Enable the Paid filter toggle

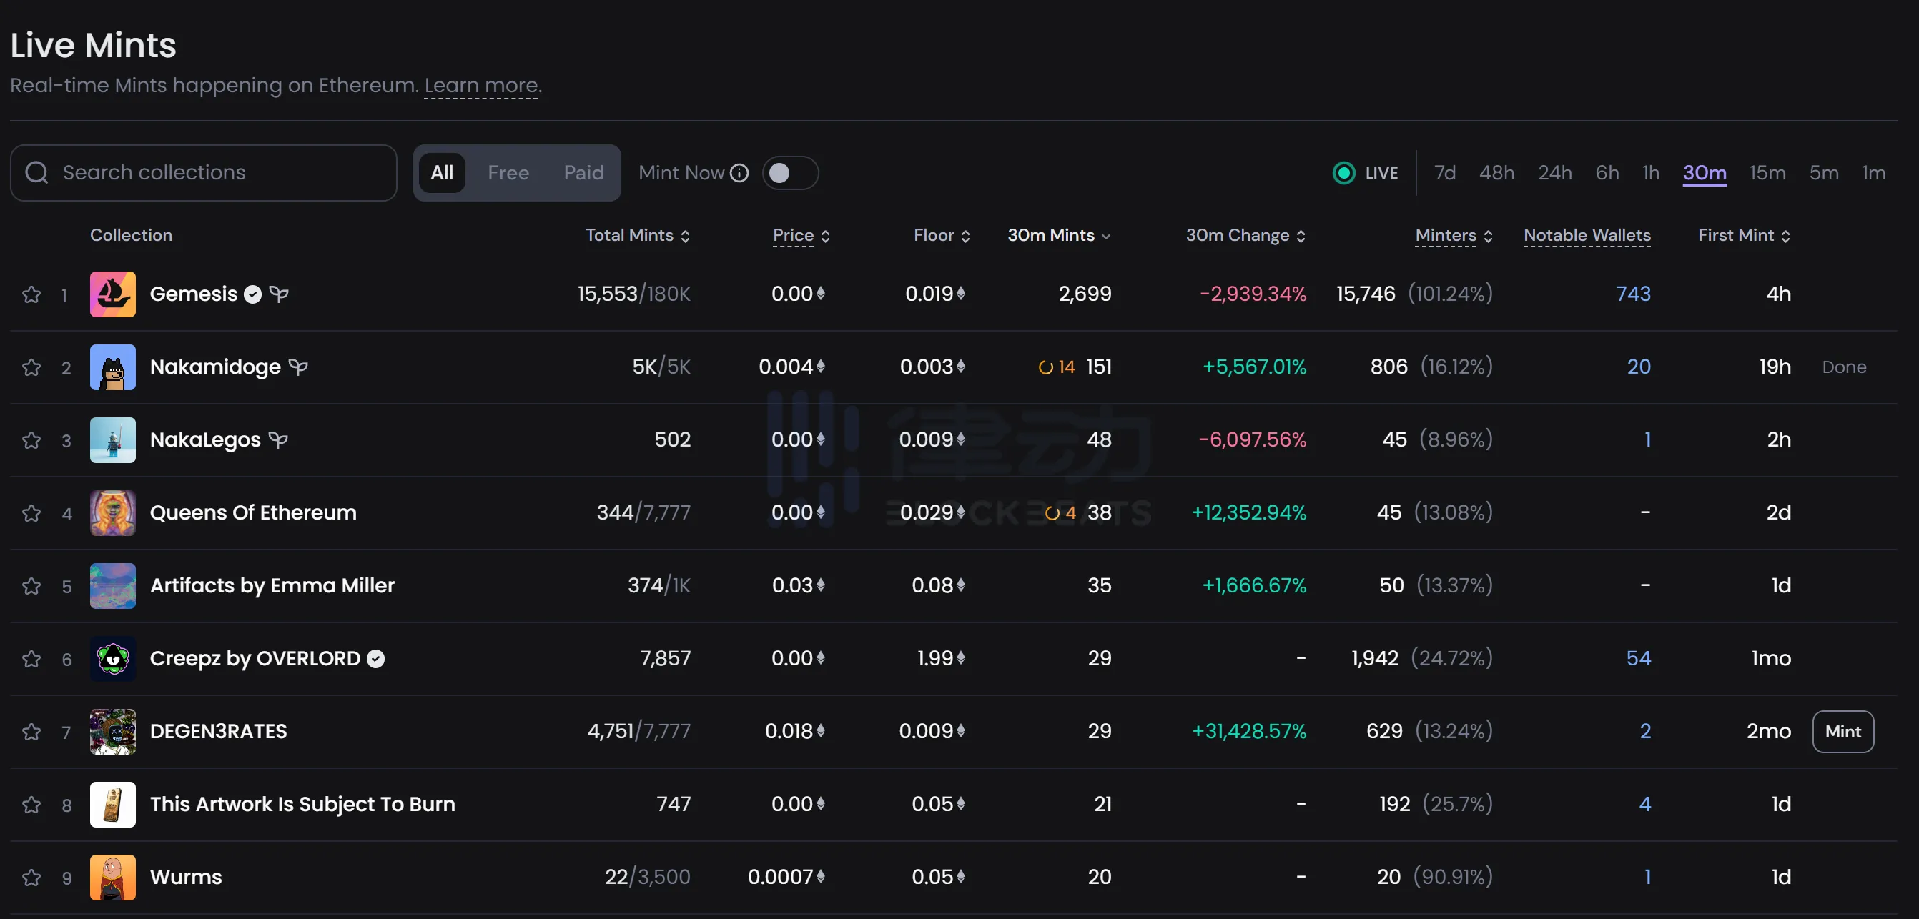click(583, 172)
